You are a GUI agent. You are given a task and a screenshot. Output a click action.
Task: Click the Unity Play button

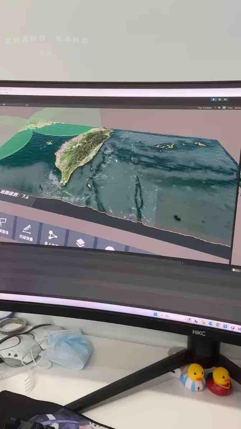[x=214, y=99]
